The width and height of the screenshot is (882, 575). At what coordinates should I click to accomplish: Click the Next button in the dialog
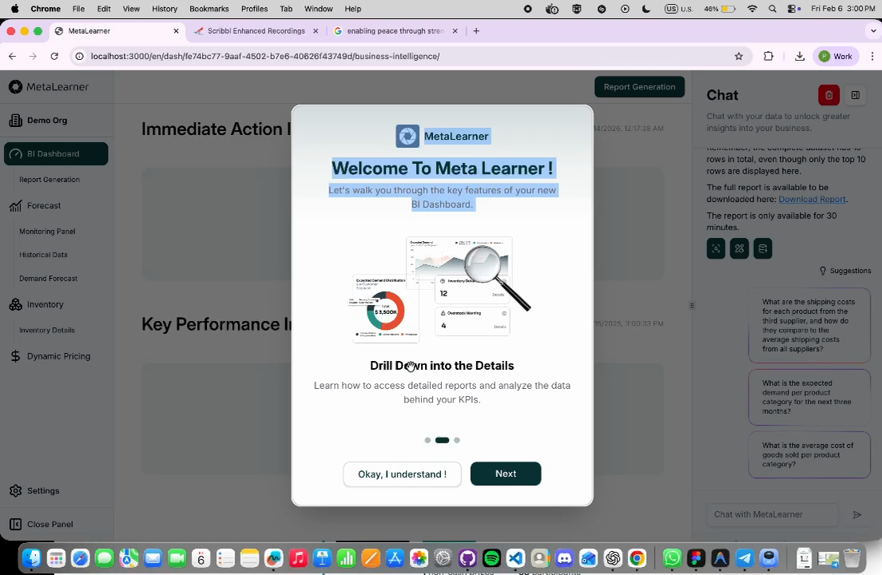point(505,474)
